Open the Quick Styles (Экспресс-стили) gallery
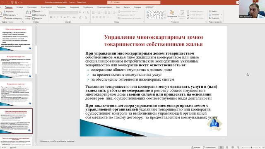This screenshot has height=149, width=265. click(182, 14)
